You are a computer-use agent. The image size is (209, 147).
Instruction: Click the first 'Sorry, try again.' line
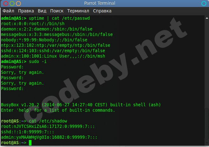[22, 72]
